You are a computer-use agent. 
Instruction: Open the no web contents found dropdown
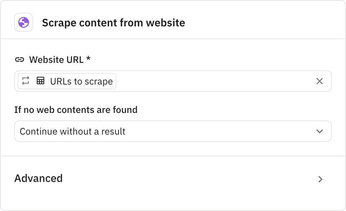point(173,131)
